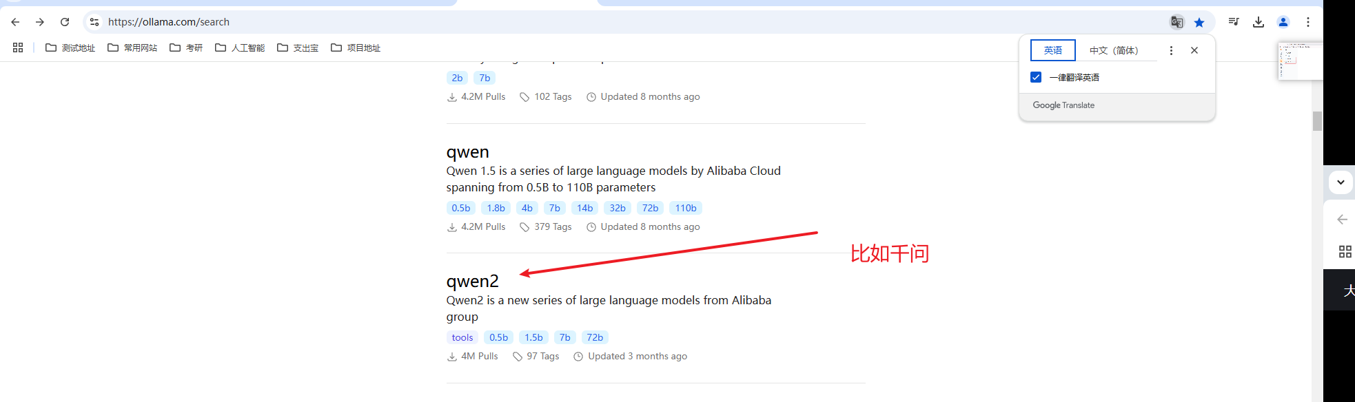Click the bookmark star icon
The image size is (1355, 402).
coord(1199,22)
